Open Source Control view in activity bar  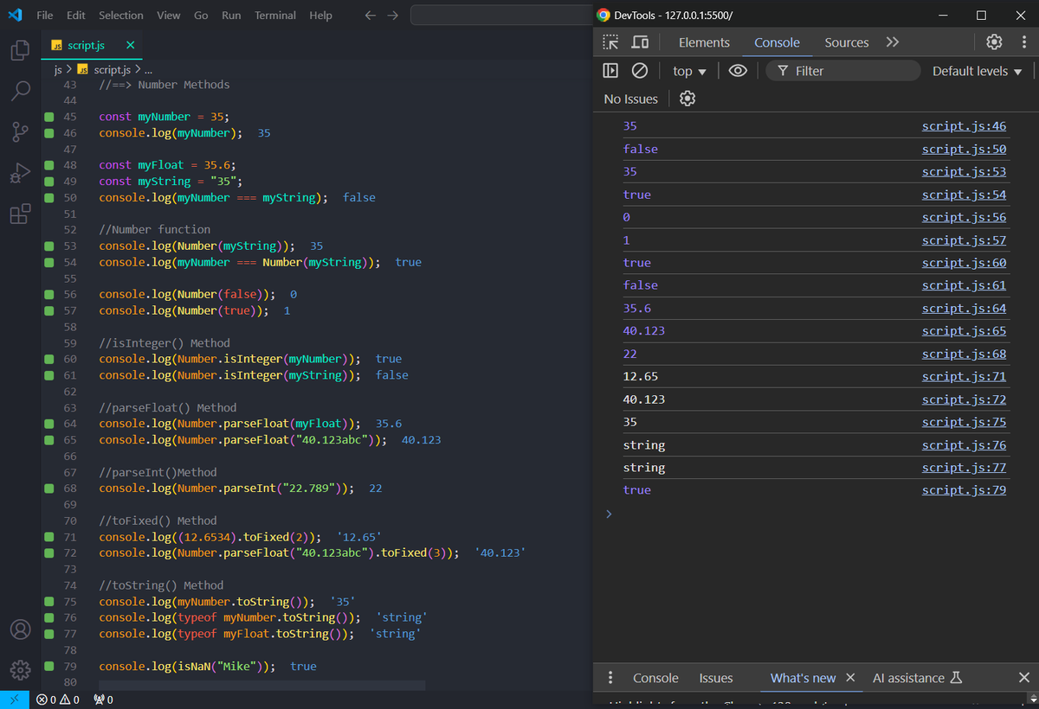(20, 132)
